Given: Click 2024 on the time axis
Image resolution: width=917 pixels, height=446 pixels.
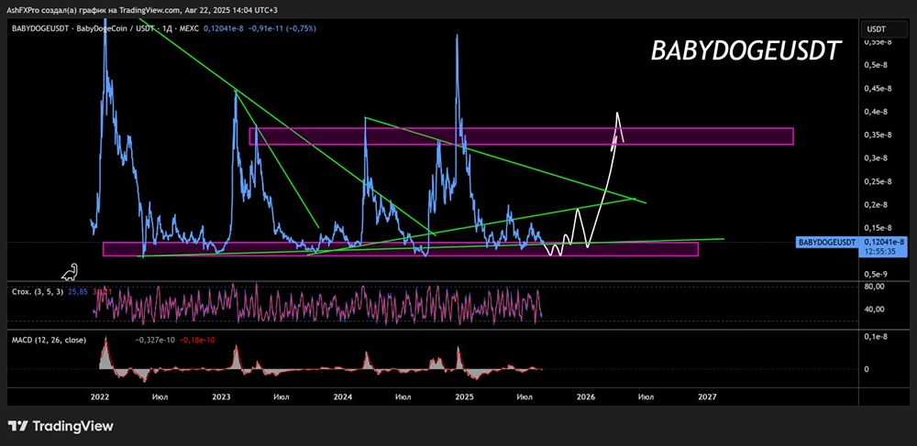Looking at the screenshot, I should coord(343,397).
